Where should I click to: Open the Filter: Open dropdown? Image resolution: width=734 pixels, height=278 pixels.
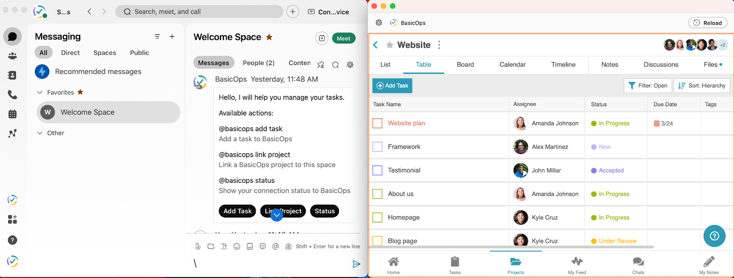(x=648, y=86)
